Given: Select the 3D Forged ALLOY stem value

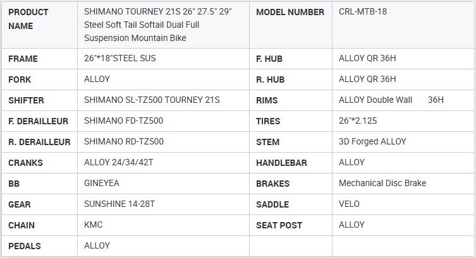Looking at the screenshot, I should [x=372, y=142].
